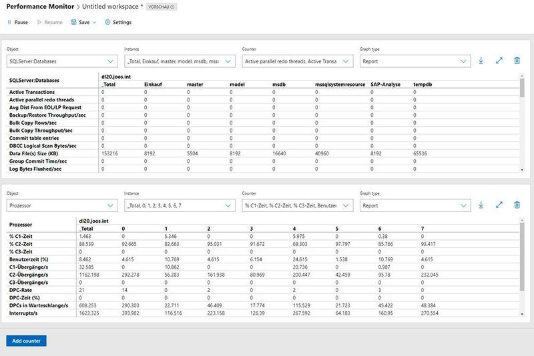The width and height of the screenshot is (534, 356).
Task: Select the DPC-Rate row label
Action: pos(21,290)
